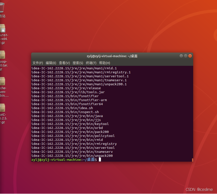Minimize the terminal window
Screen dimensions: 217x194
click(181, 56)
